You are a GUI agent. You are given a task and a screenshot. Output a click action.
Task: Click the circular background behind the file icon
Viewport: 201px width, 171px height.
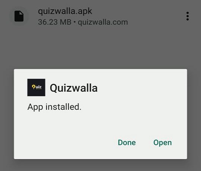pos(19,16)
